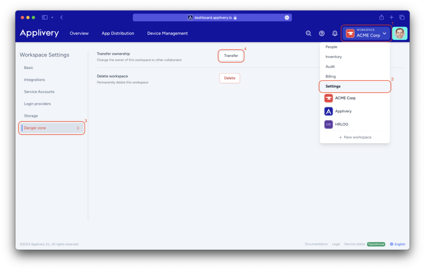Click the dashboard.applivery.io address bar
The image size is (425, 270).
[x=212, y=17]
